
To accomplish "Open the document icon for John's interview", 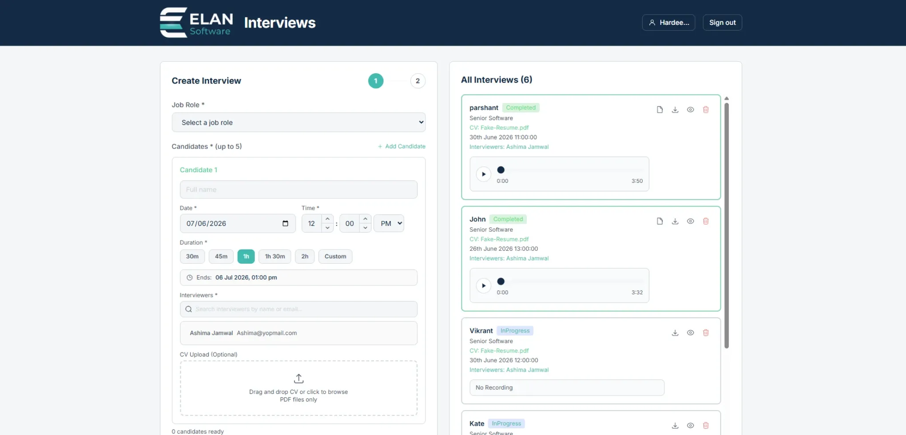I will click(660, 221).
